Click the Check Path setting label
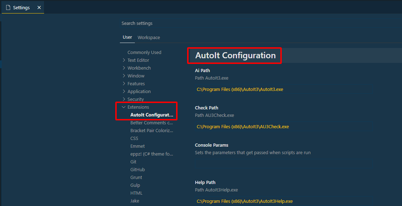The image size is (402, 206). [207, 108]
